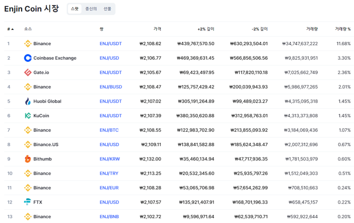Click the price ₩2,132.00
This screenshot has height=223, width=354.
150,159
